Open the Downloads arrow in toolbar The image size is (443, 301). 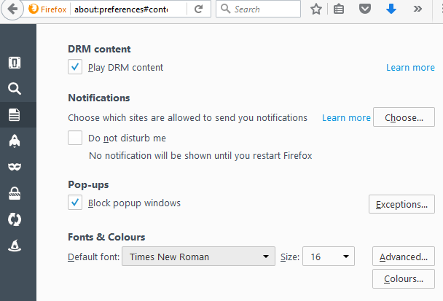391,9
